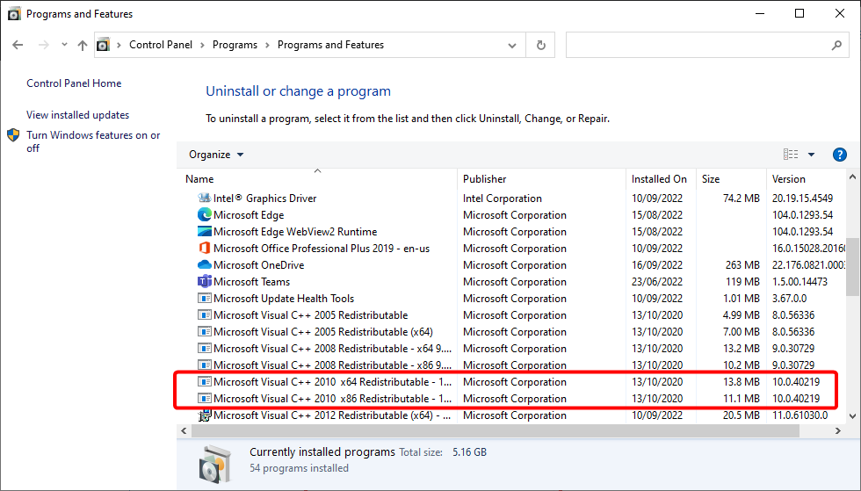
Task: Sort programs by Installed On column
Action: 659,179
